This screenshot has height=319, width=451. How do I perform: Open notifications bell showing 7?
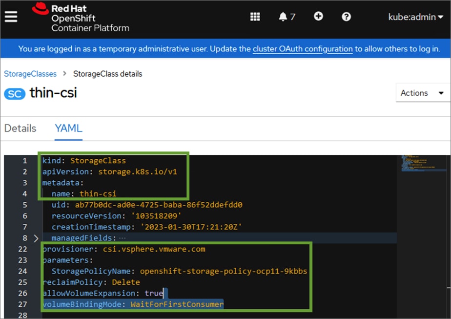pyautogui.click(x=287, y=17)
